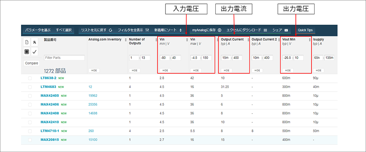Image resolution: width=366 pixels, height=152 pixels.
Task: Click the Vin min lower bound -80 field
Action: [x=165, y=58]
